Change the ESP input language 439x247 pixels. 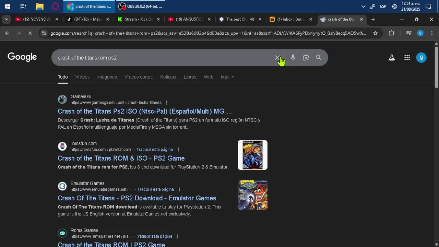[383, 6]
